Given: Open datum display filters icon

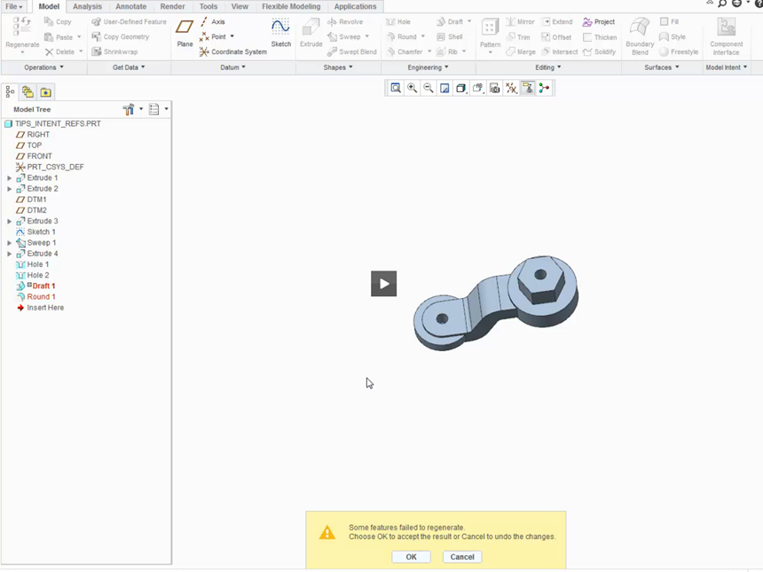Looking at the screenshot, I should point(511,88).
